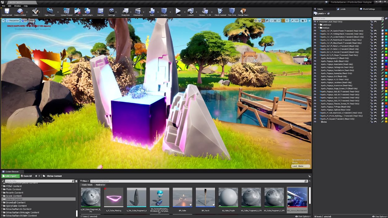Select the BP_Torch asset thumbnail
388x218 pixels.
[205, 198]
